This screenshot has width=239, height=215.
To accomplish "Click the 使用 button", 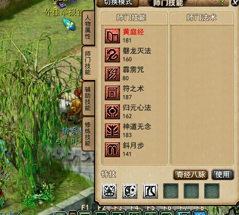I will pos(223,175).
